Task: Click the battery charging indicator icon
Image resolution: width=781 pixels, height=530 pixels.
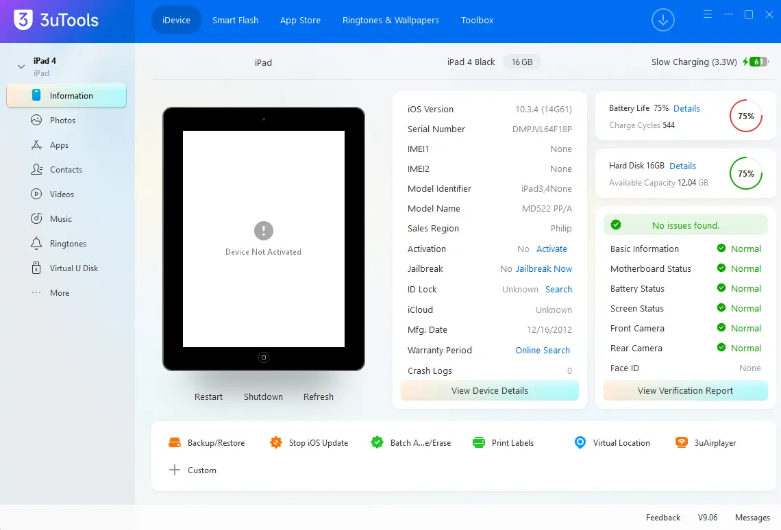Action: click(756, 62)
